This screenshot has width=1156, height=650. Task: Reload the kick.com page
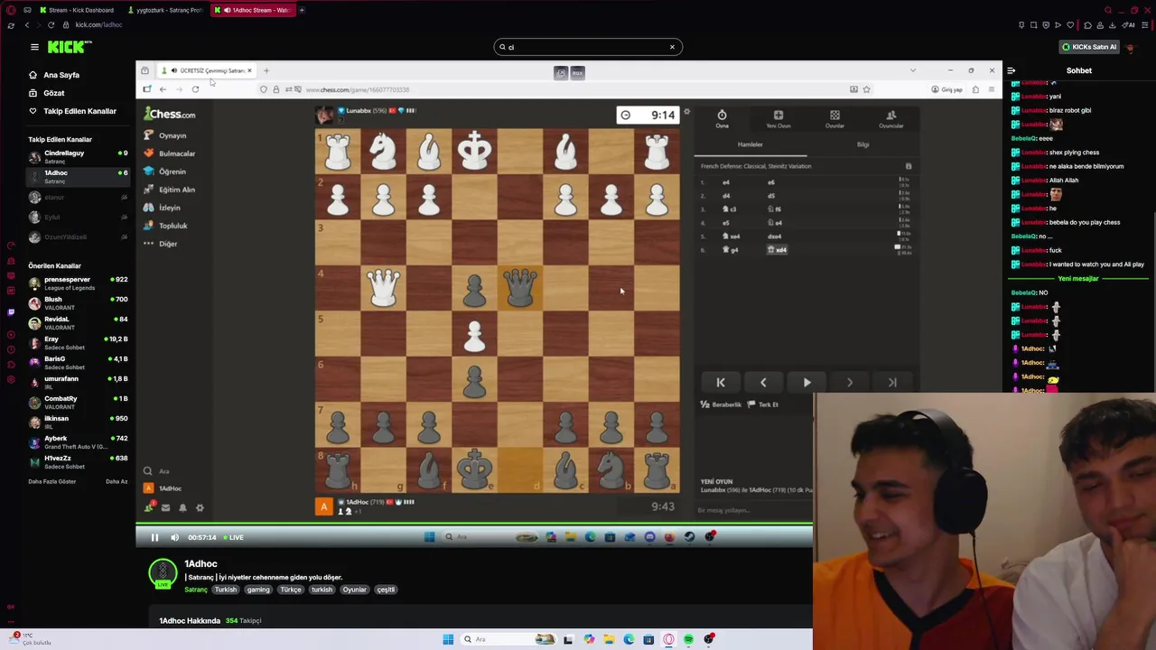point(51,24)
